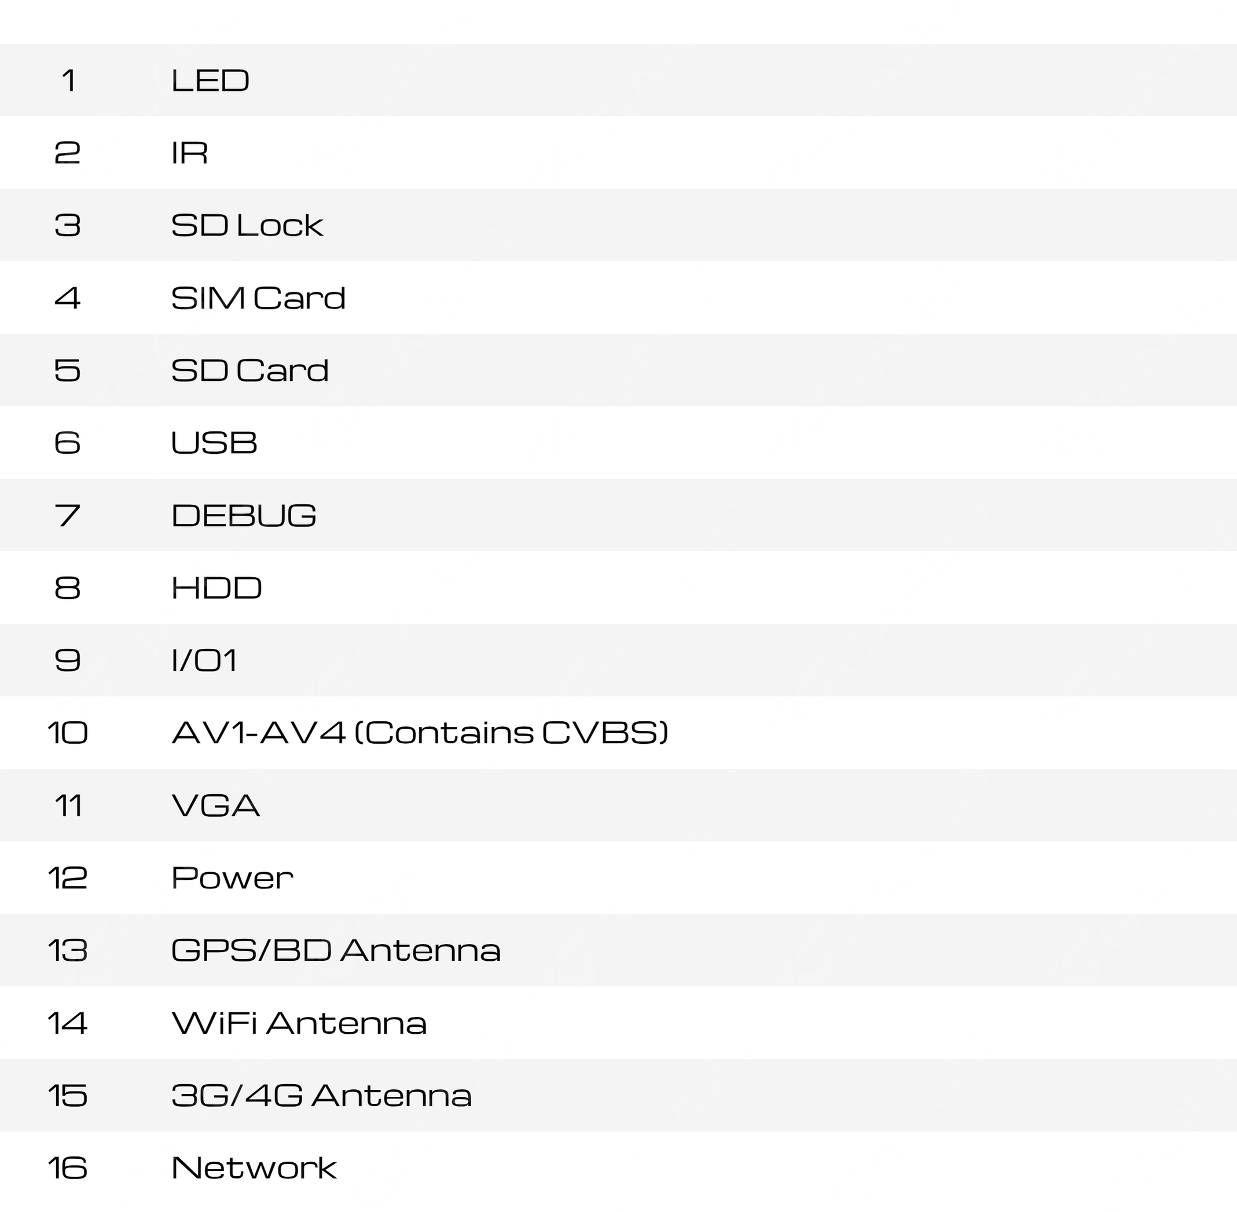Click the number 4 beside SIM Card
This screenshot has width=1237, height=1212.
click(x=68, y=299)
